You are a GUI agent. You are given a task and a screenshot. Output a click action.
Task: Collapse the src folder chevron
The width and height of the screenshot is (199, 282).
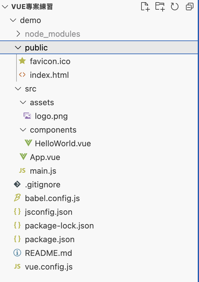pyautogui.click(x=17, y=89)
